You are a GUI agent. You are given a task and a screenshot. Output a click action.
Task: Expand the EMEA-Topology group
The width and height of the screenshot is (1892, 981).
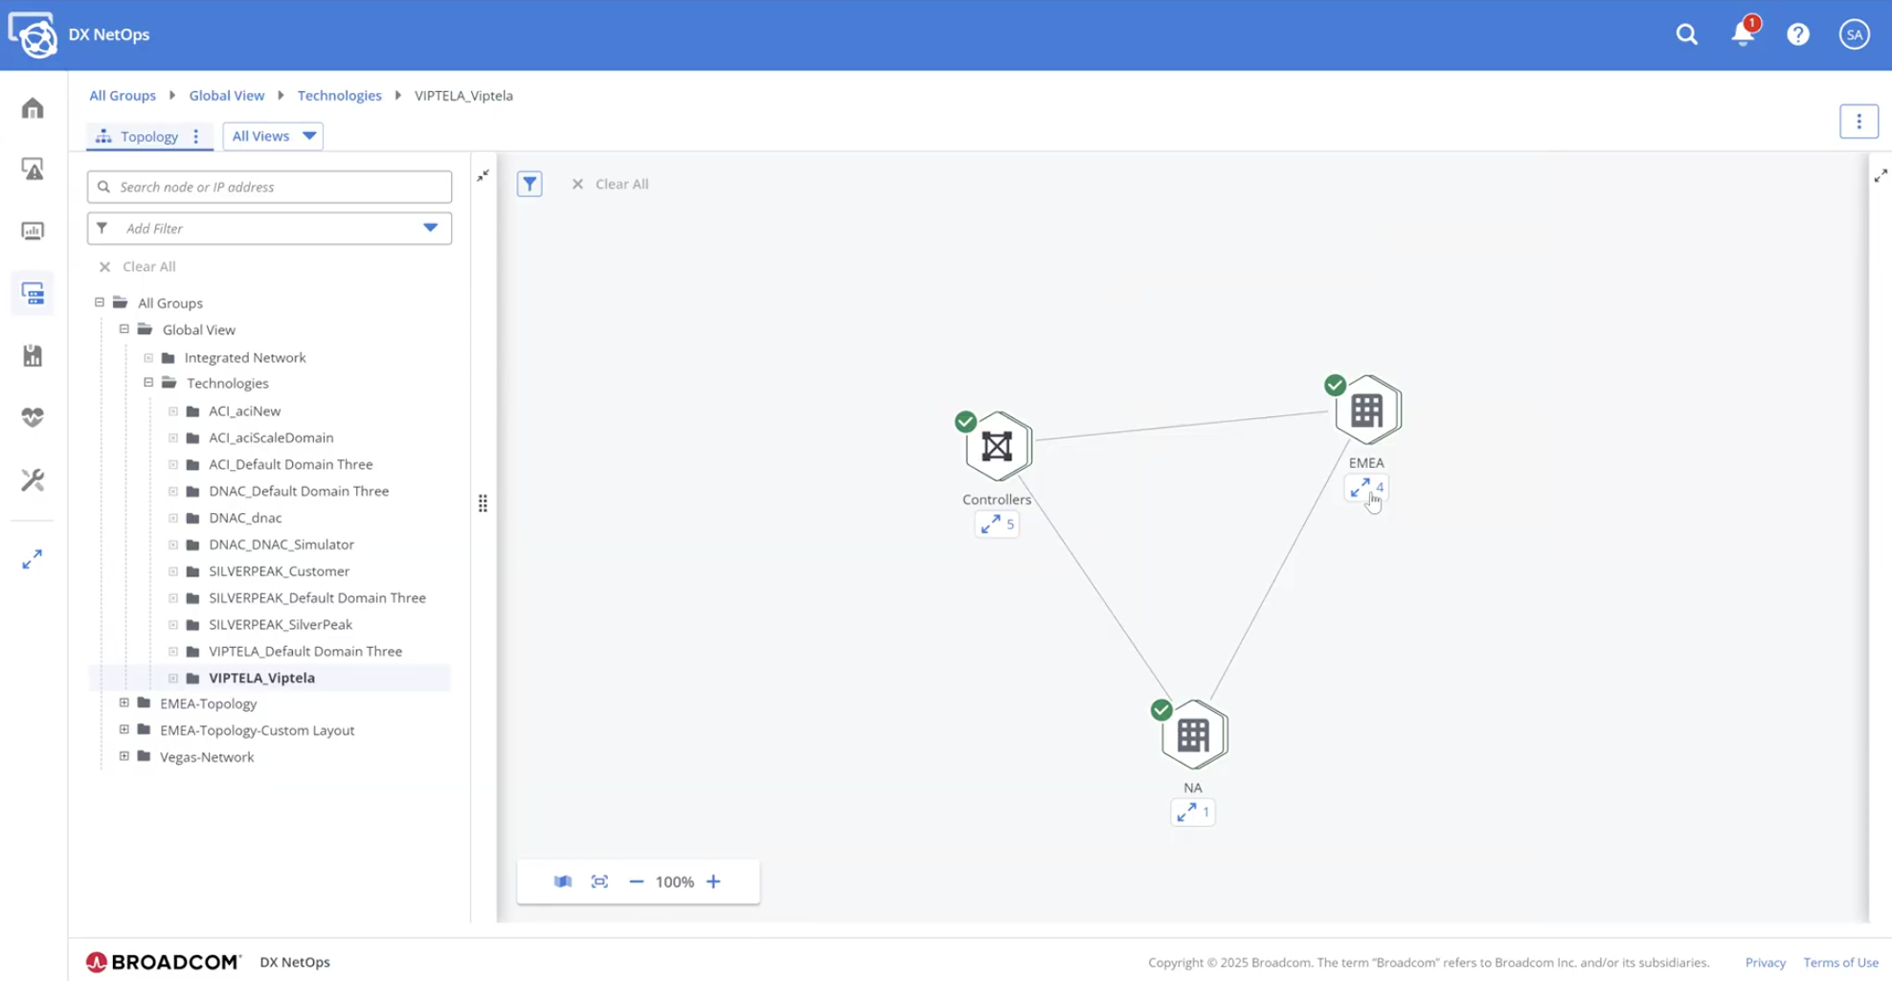coord(124,702)
